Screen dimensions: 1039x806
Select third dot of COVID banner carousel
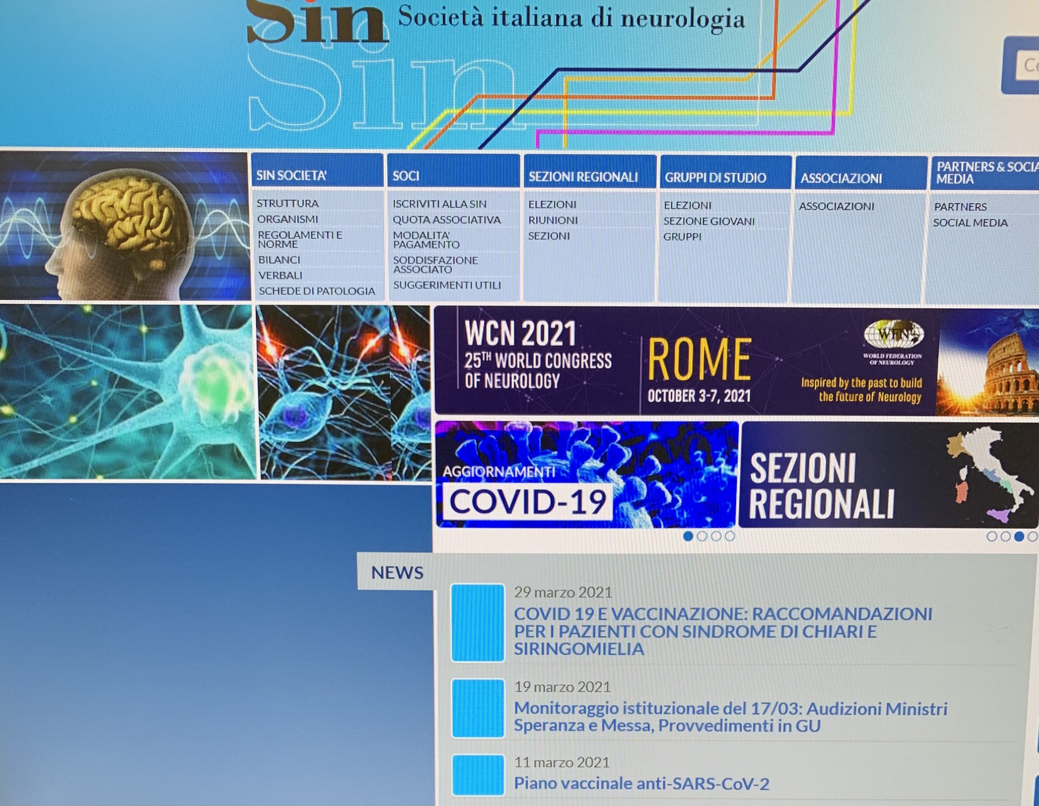[716, 536]
